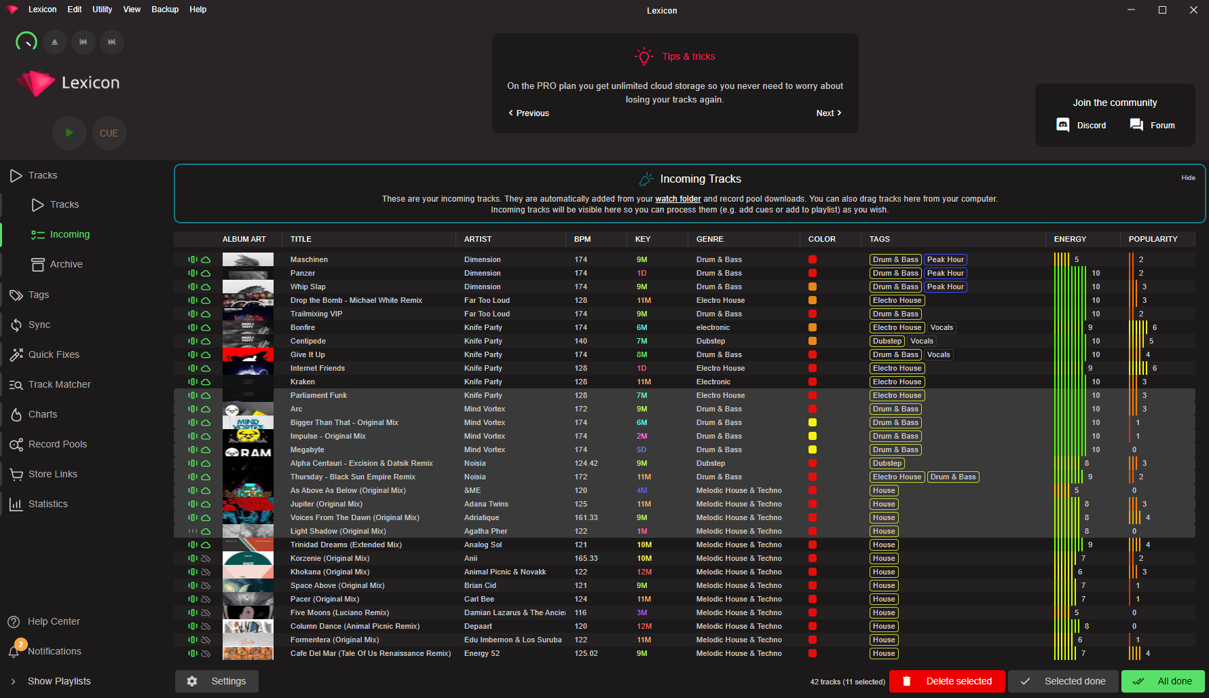Click the Electro House tag on Kraken row
Image resolution: width=1209 pixels, height=698 pixels.
coord(897,382)
